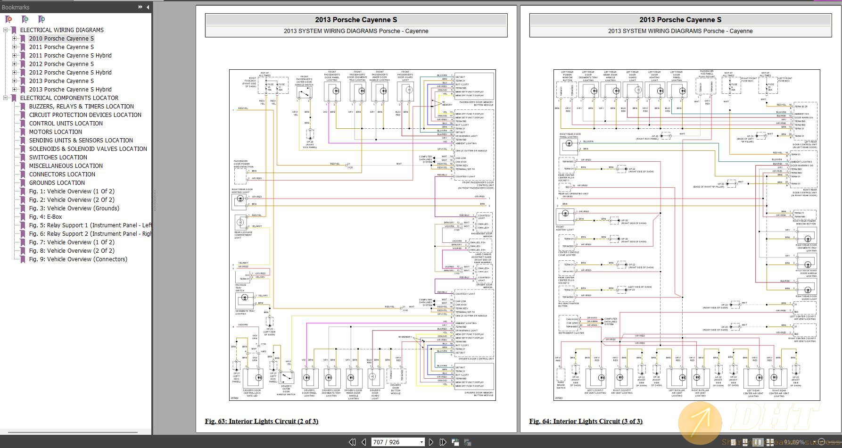Screen dimensions: 842x448
Task: Open GROUNDS LOCATION bookmark
Action: [57, 183]
